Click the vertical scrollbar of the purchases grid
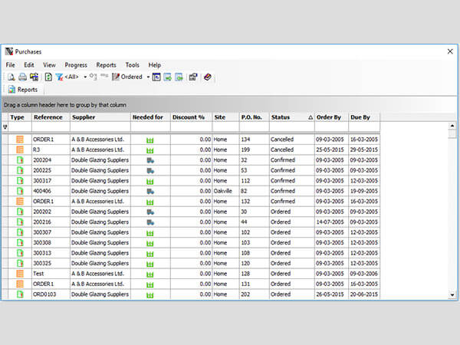The width and height of the screenshot is (460, 345). [452, 215]
